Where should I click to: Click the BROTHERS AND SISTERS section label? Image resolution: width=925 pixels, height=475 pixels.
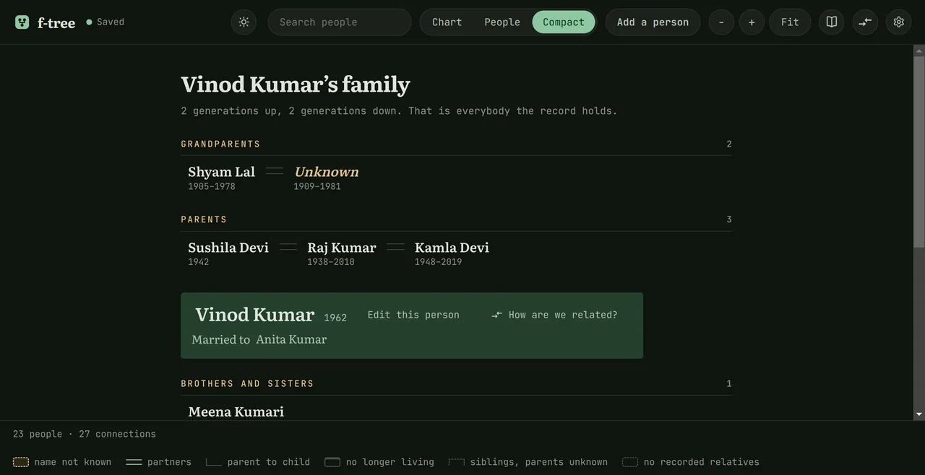click(247, 383)
